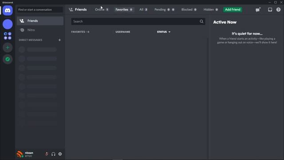Click the Nitro icon in sidebar

[x=22, y=30]
